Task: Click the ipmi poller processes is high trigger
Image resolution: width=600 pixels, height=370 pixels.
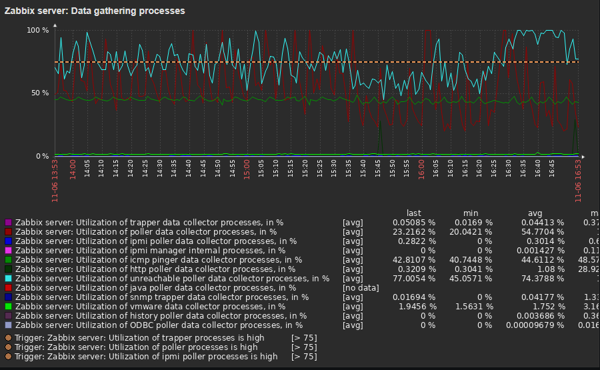Action: (x=146, y=357)
